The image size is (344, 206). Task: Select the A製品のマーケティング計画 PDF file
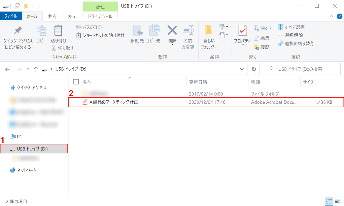[206, 102]
